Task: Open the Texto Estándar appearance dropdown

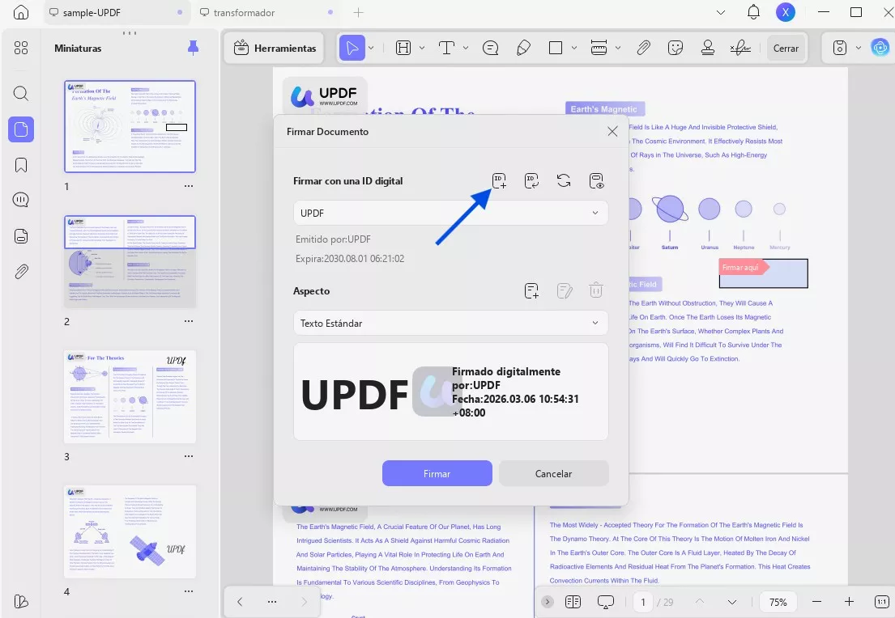Action: [451, 324]
